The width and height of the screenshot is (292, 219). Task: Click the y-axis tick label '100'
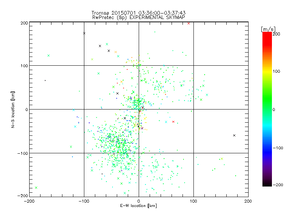coord(24,66)
